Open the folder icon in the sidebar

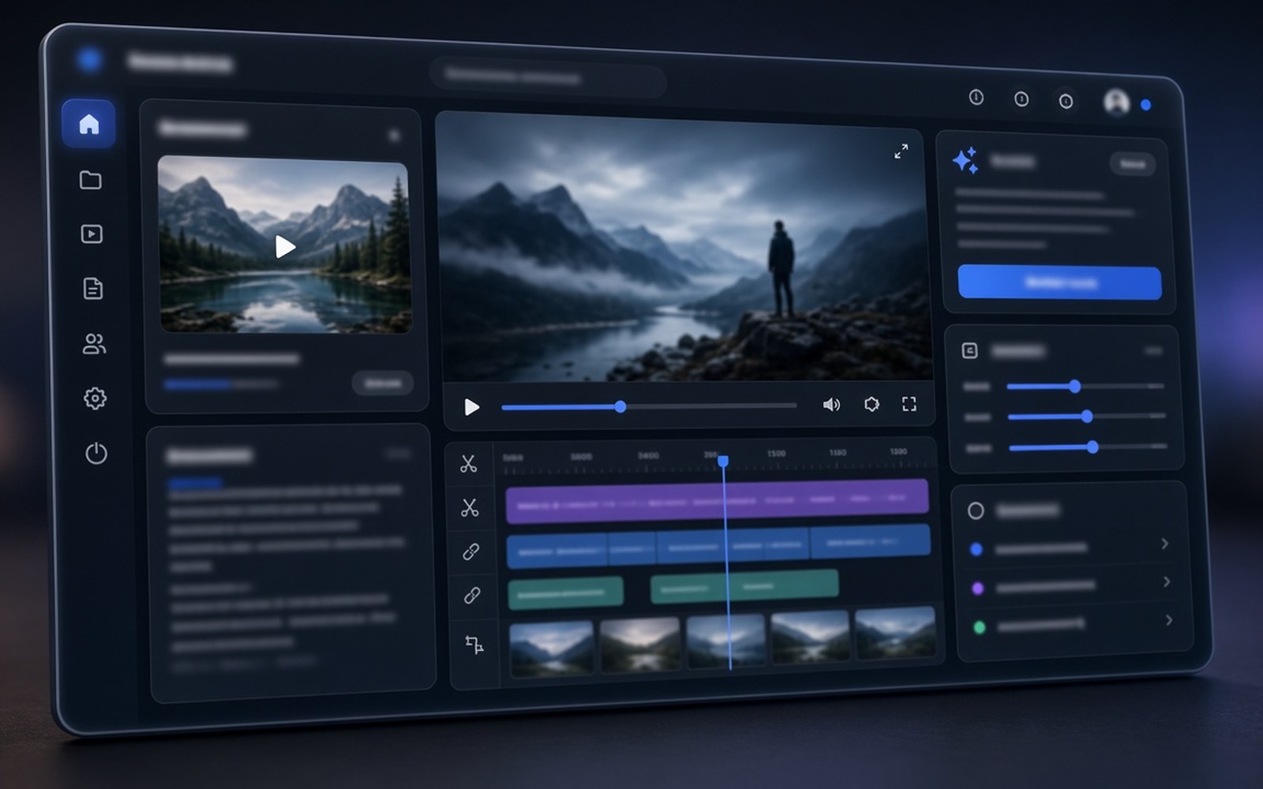pos(91,180)
